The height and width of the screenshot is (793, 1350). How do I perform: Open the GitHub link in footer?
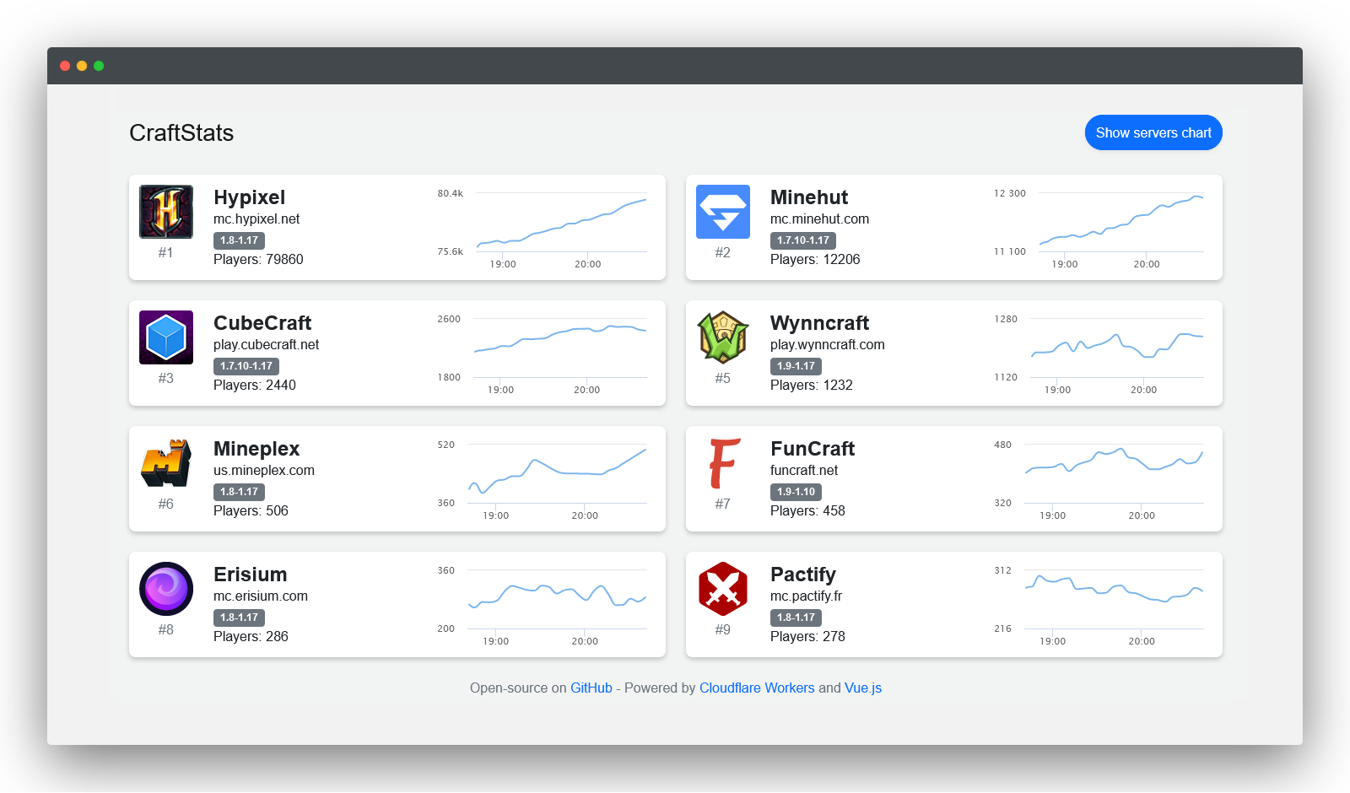pos(591,688)
